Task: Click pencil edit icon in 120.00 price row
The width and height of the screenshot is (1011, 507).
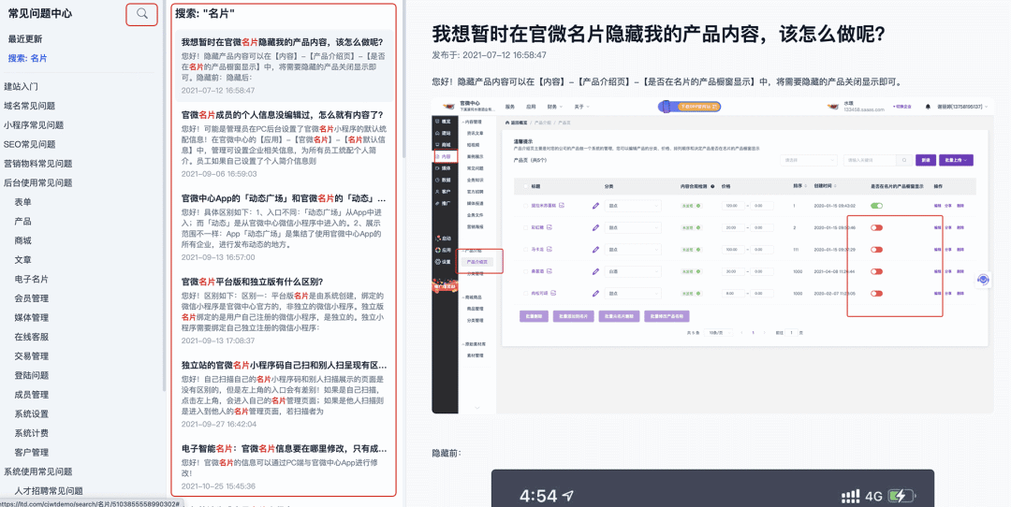Action: 595,206
